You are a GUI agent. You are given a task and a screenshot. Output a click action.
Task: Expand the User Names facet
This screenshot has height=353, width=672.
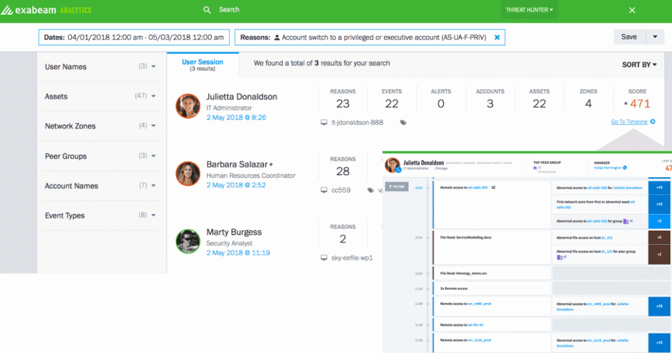100,66
